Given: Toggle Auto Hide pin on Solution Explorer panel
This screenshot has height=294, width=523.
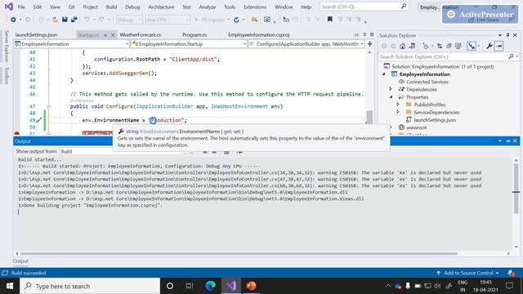Looking at the screenshot, I should (x=507, y=35).
